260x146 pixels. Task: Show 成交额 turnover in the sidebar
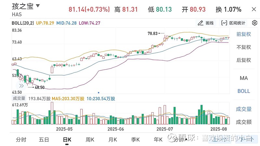tap(243, 122)
